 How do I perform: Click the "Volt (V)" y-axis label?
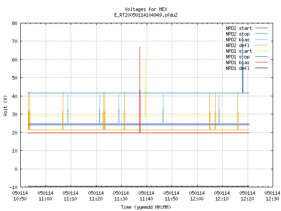(5, 105)
